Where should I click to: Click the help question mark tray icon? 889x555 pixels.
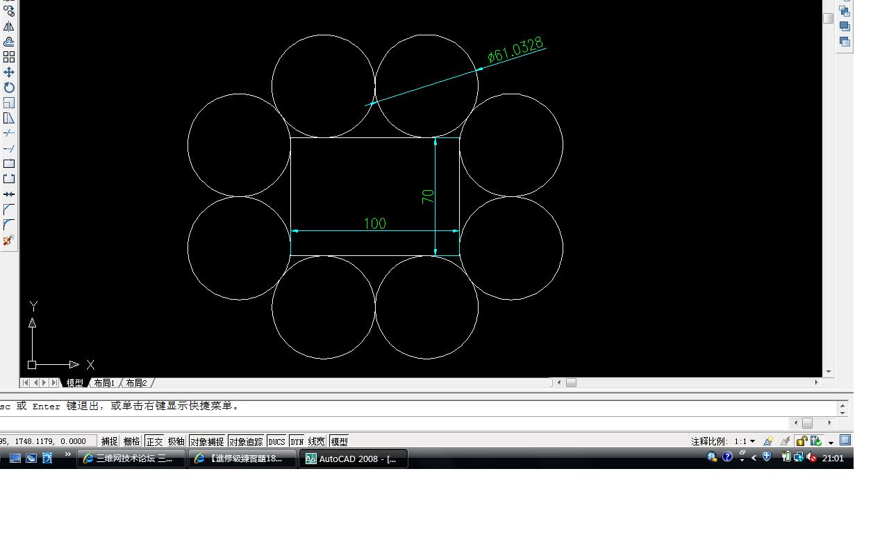click(727, 457)
